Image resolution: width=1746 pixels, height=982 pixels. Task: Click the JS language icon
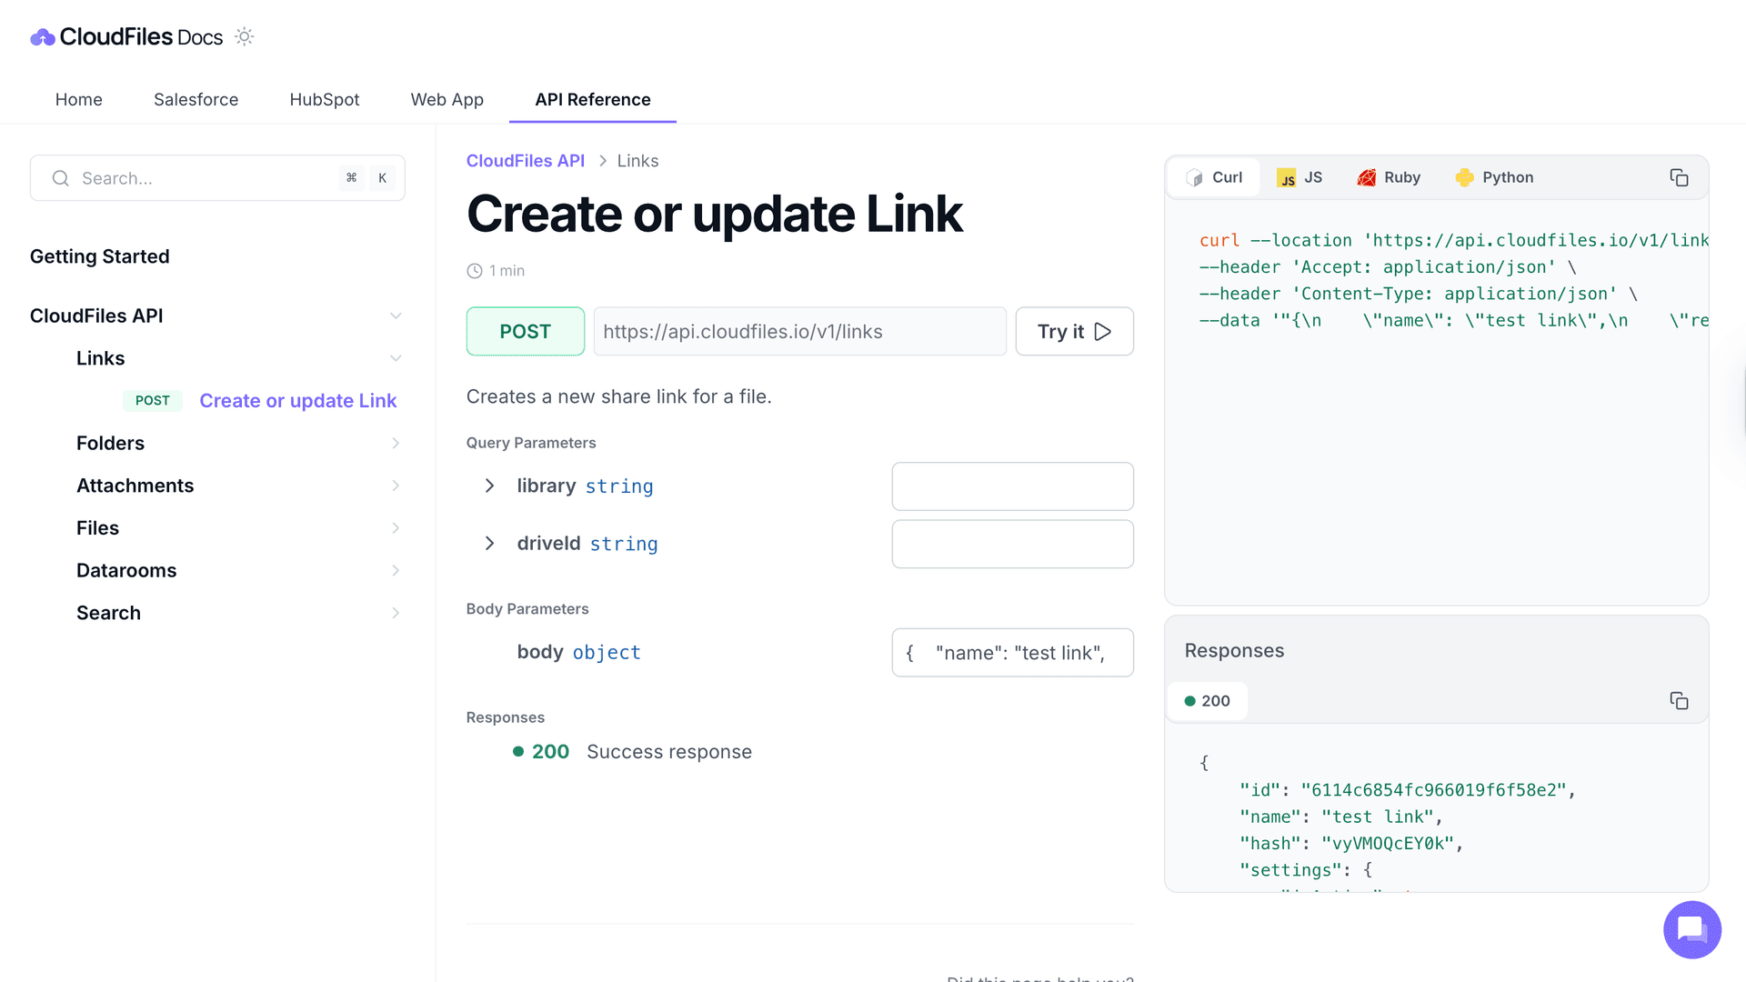pyautogui.click(x=1286, y=177)
